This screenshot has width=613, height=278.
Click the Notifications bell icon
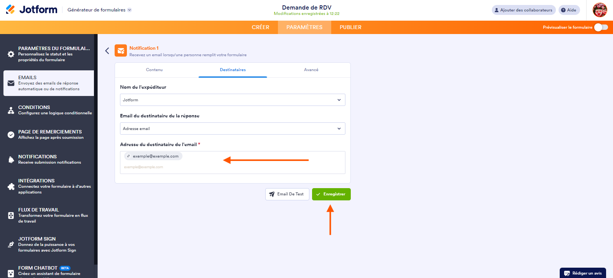pos(11,159)
